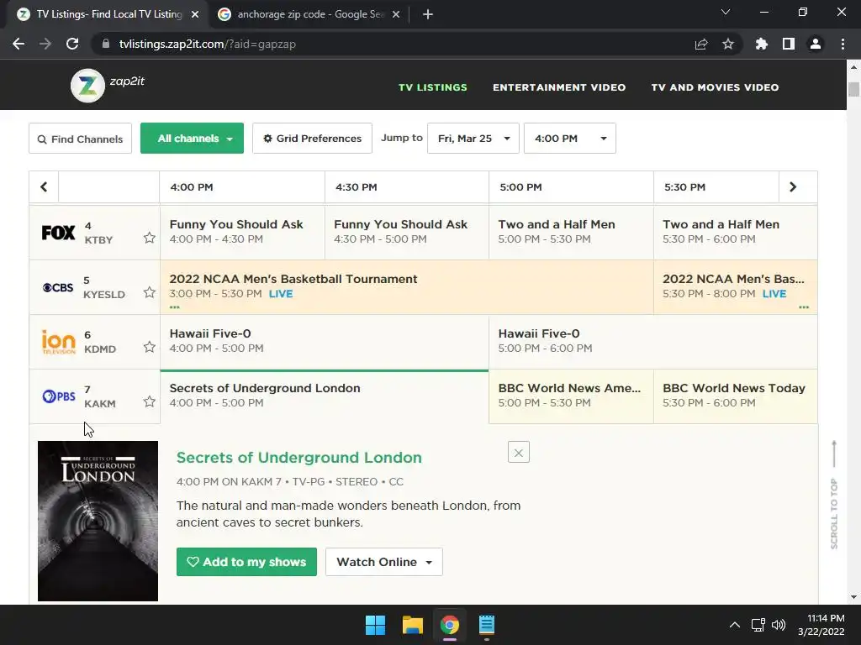Open Grid Preferences settings

313,139
